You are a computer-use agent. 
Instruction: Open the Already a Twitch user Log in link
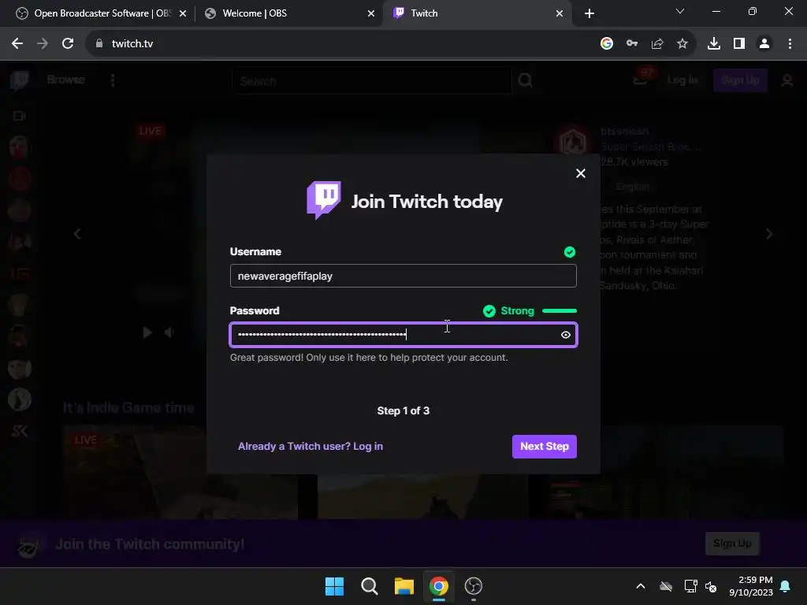click(310, 446)
